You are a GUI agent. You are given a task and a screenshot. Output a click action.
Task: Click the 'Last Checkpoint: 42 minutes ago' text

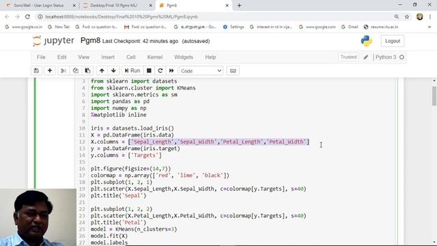click(x=140, y=41)
